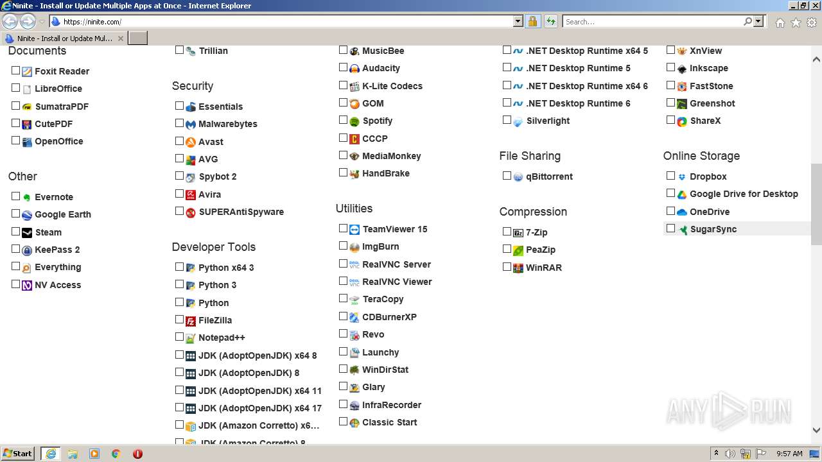
Task: Open the address bar history dropdown
Action: [518, 22]
